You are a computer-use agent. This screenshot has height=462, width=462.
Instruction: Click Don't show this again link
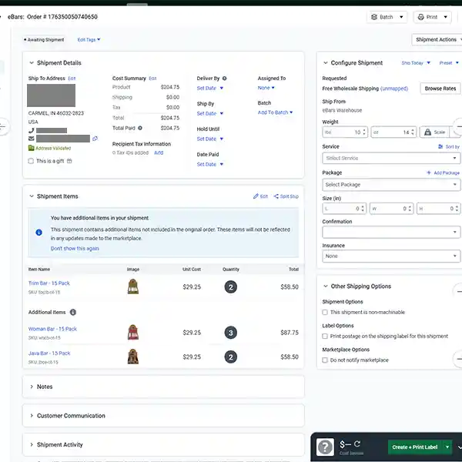[75, 249]
